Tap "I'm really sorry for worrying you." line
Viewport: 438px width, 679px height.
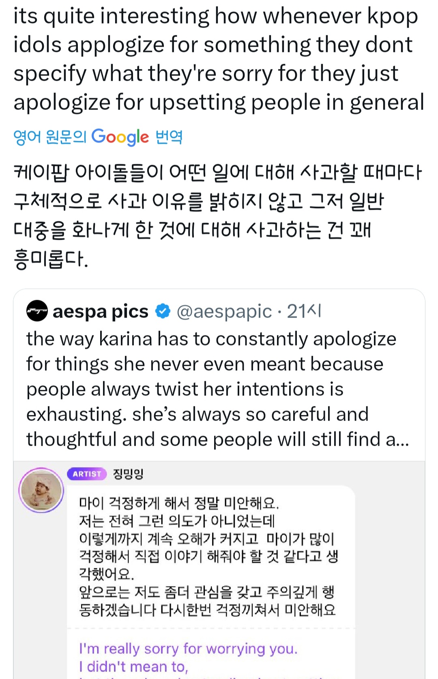click(x=188, y=649)
